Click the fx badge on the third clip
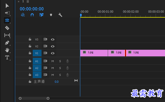Viewport: 165px width, 102px height. [130, 52]
